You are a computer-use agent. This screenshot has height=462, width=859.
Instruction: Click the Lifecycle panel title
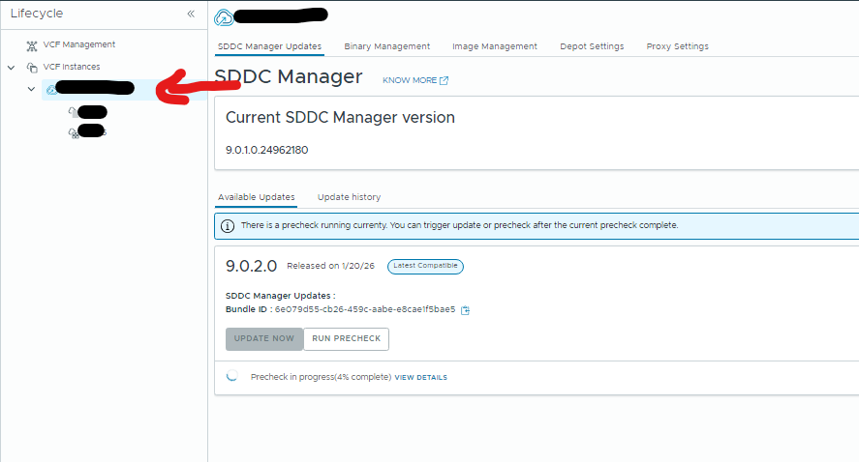(37, 14)
